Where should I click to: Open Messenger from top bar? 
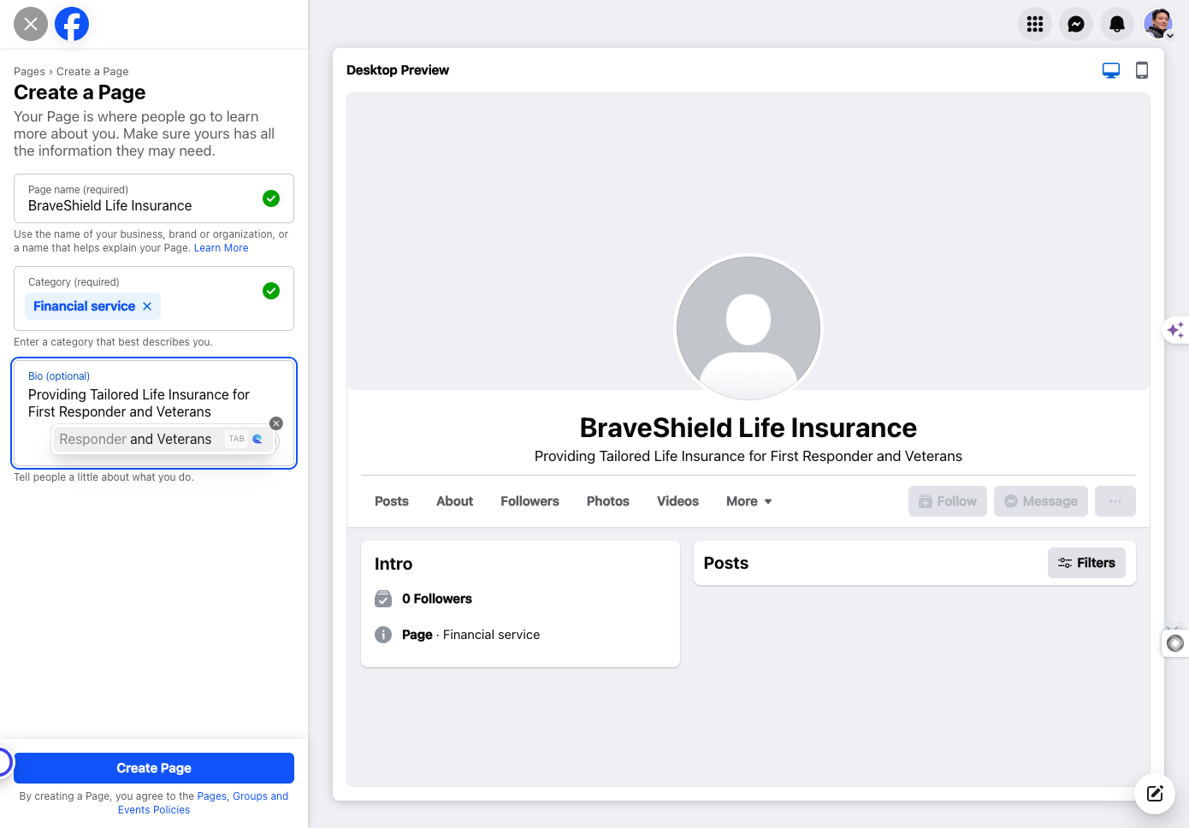point(1076,24)
